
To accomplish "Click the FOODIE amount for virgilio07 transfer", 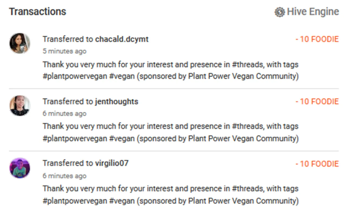I will tap(317, 164).
